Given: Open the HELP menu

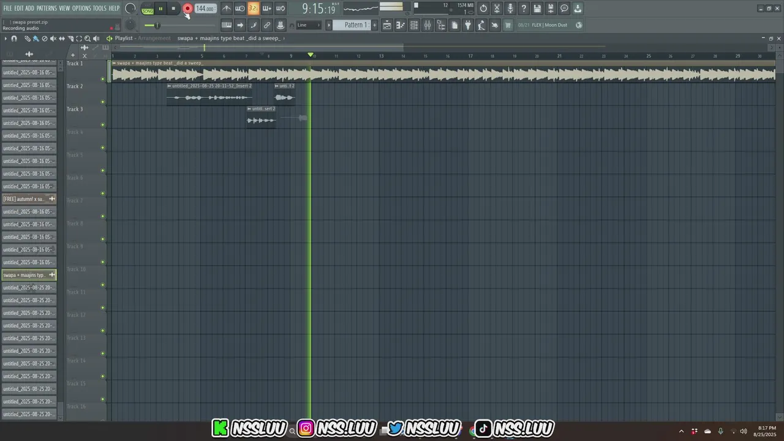Looking at the screenshot, I should click(114, 9).
